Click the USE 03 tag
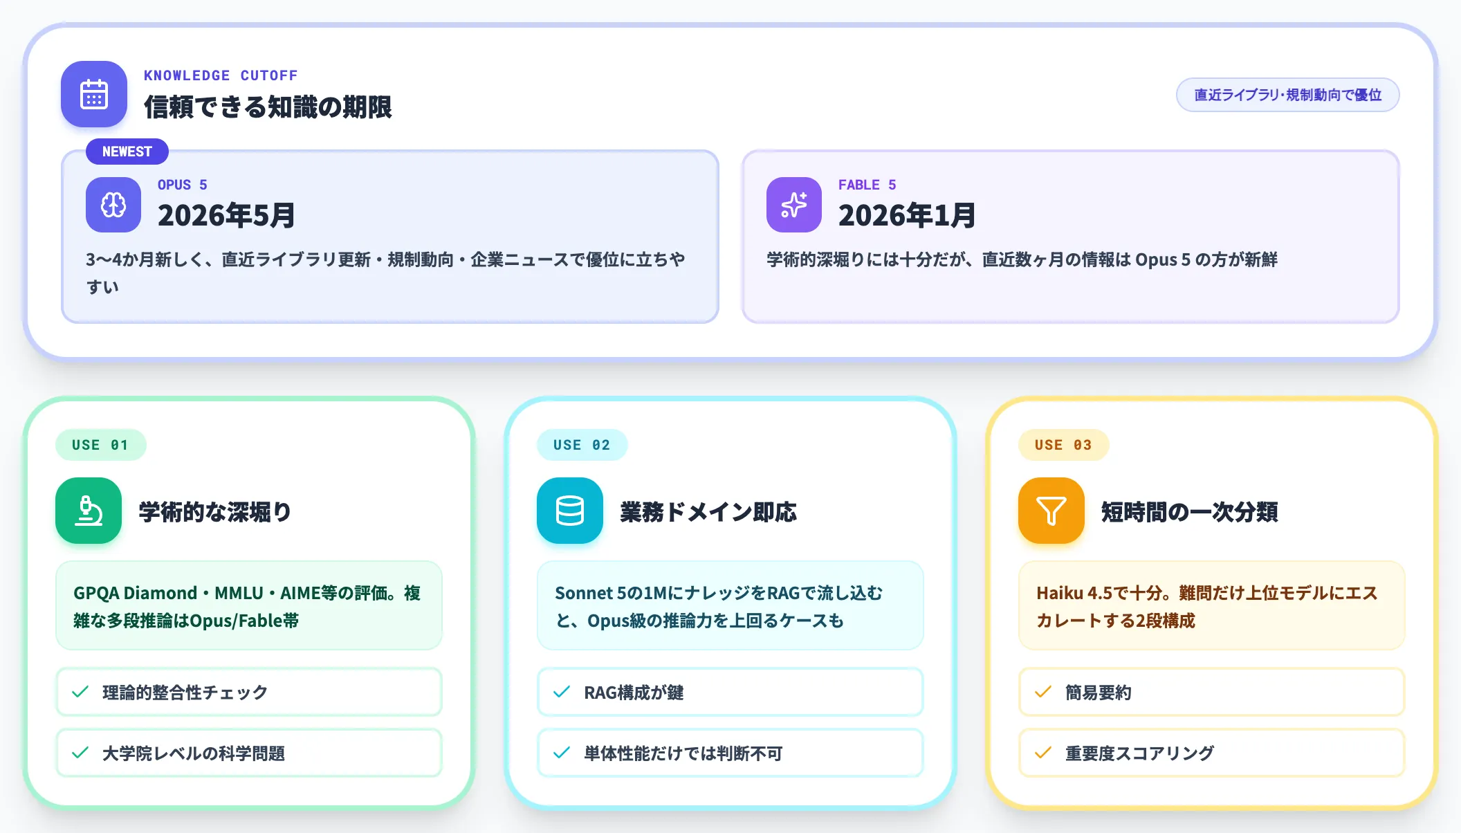Viewport: 1461px width, 833px height. 1063,445
